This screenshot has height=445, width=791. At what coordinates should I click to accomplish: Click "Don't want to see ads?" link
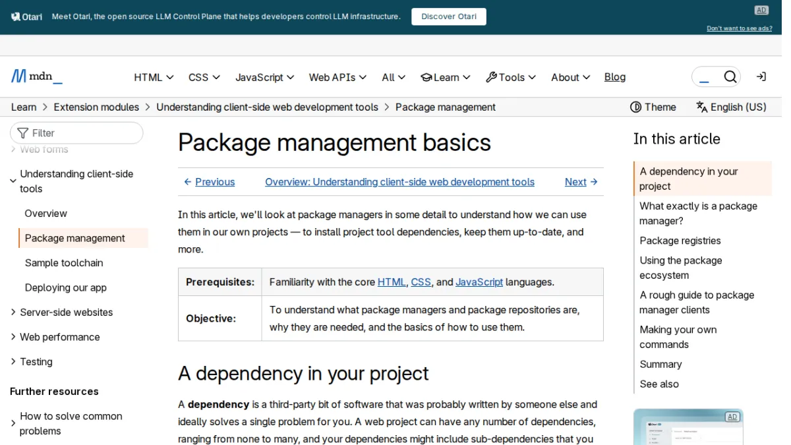[740, 28]
